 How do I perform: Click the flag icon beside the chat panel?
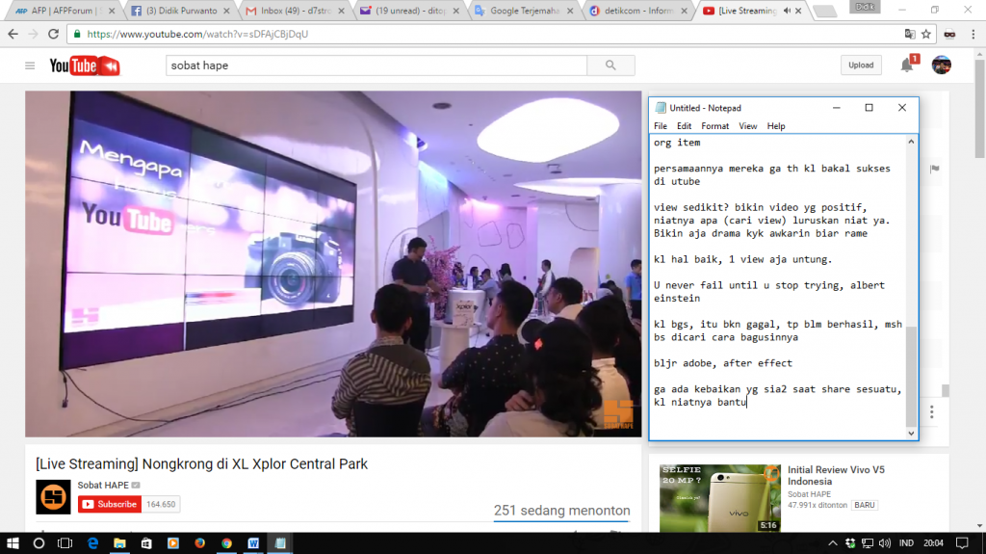point(934,169)
